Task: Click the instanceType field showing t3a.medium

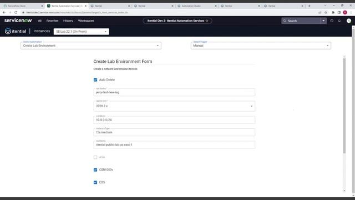Action: coord(174,132)
